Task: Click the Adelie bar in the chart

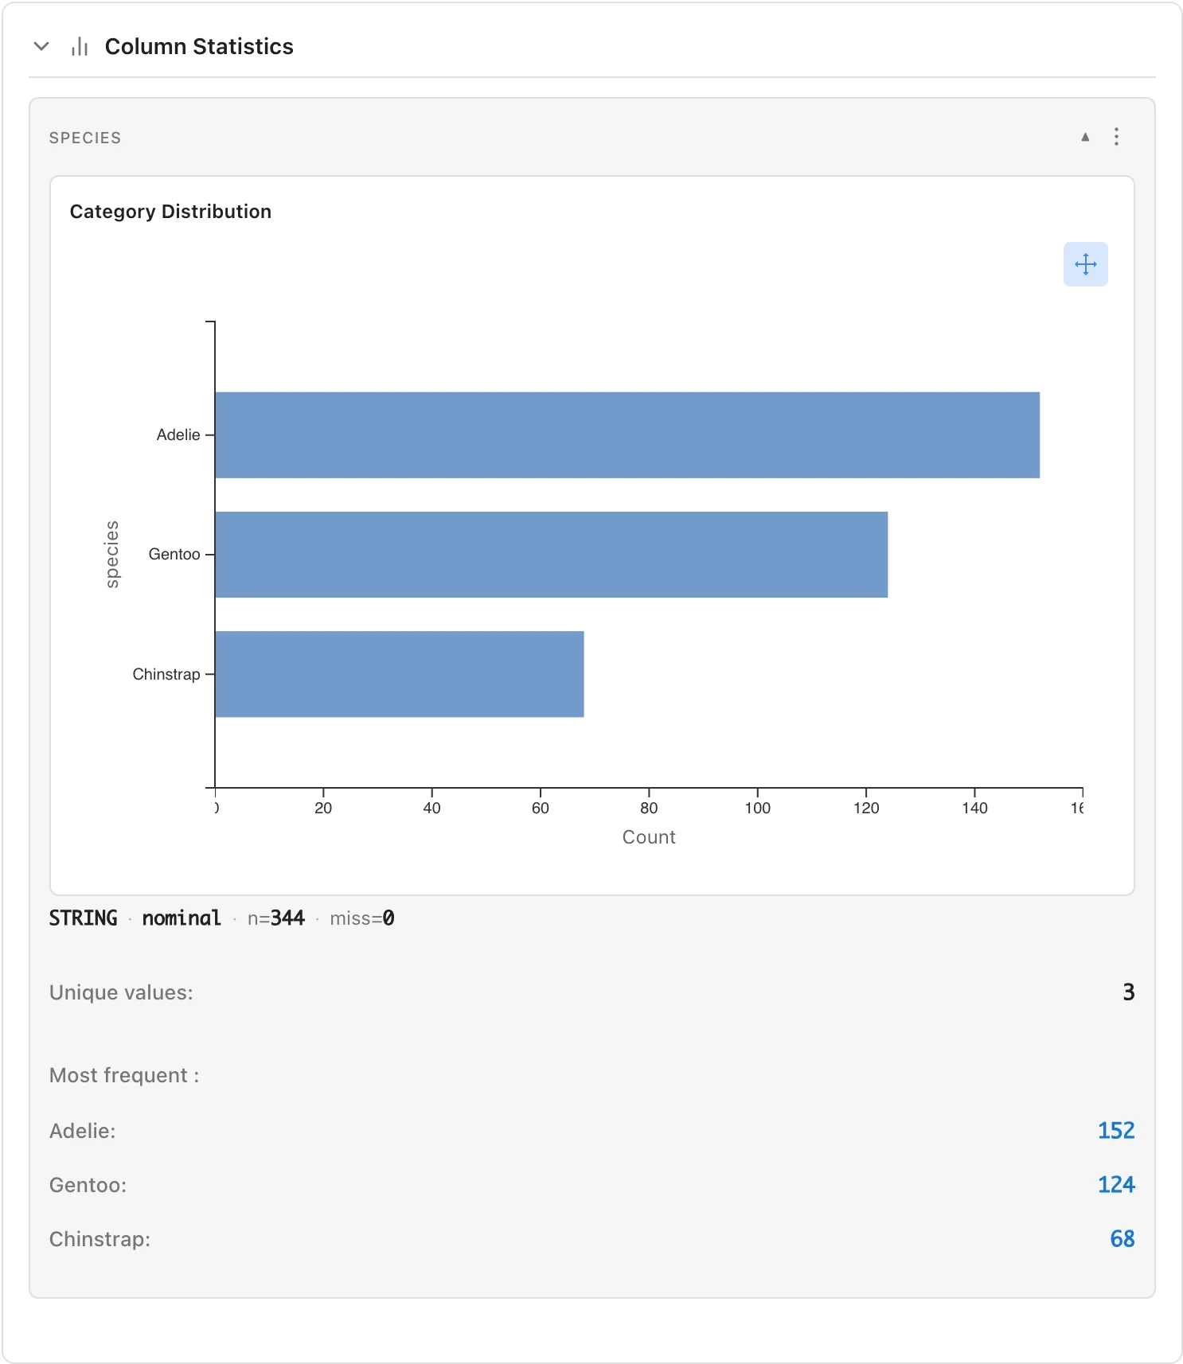Action: click(x=627, y=435)
